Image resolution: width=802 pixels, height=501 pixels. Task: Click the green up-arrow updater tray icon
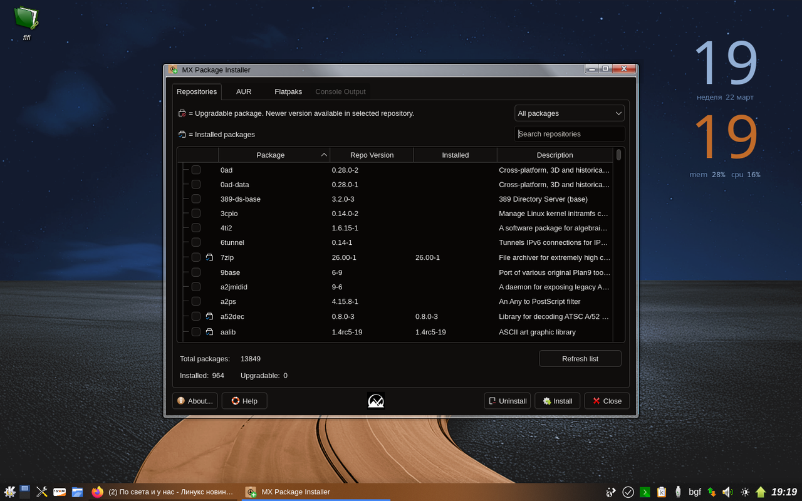pos(761,492)
